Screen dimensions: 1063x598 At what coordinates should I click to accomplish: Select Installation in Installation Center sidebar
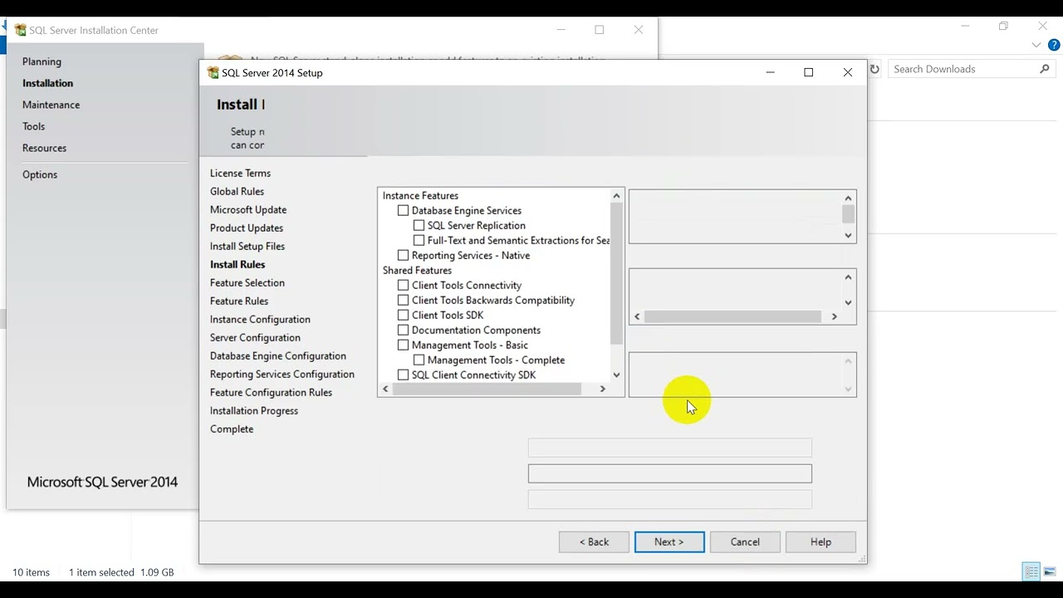47,83
